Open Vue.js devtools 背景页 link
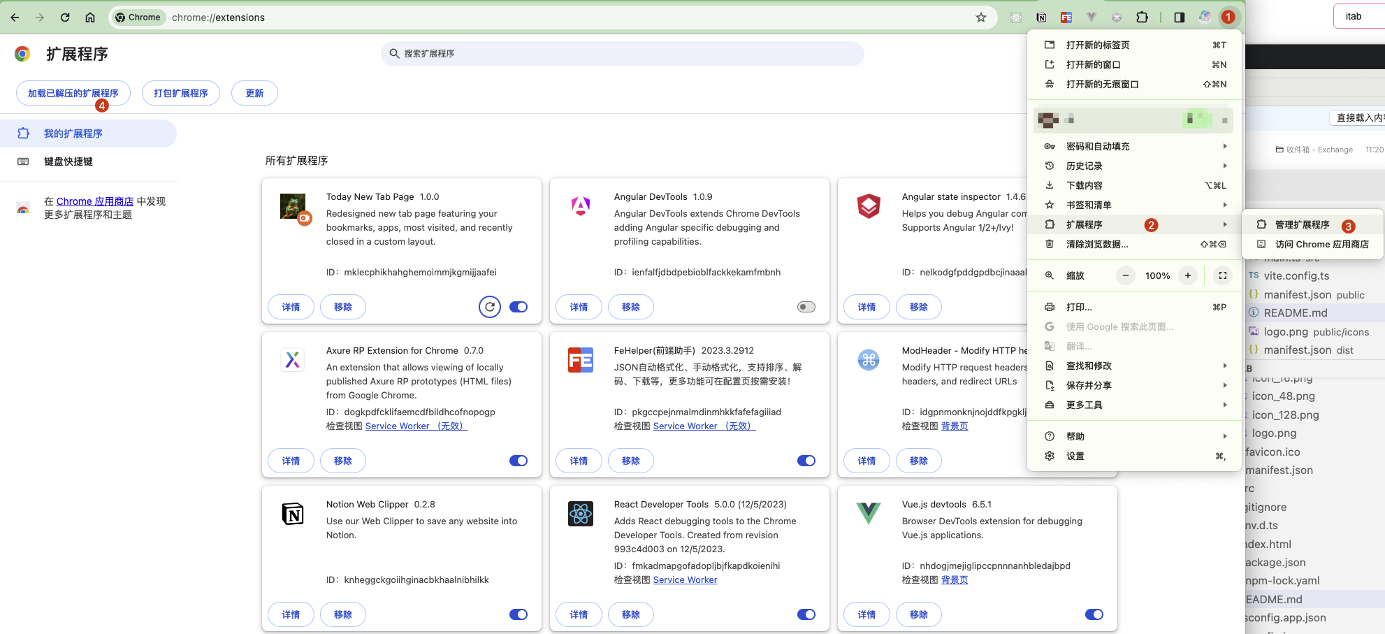The width and height of the screenshot is (1385, 634). click(955, 579)
